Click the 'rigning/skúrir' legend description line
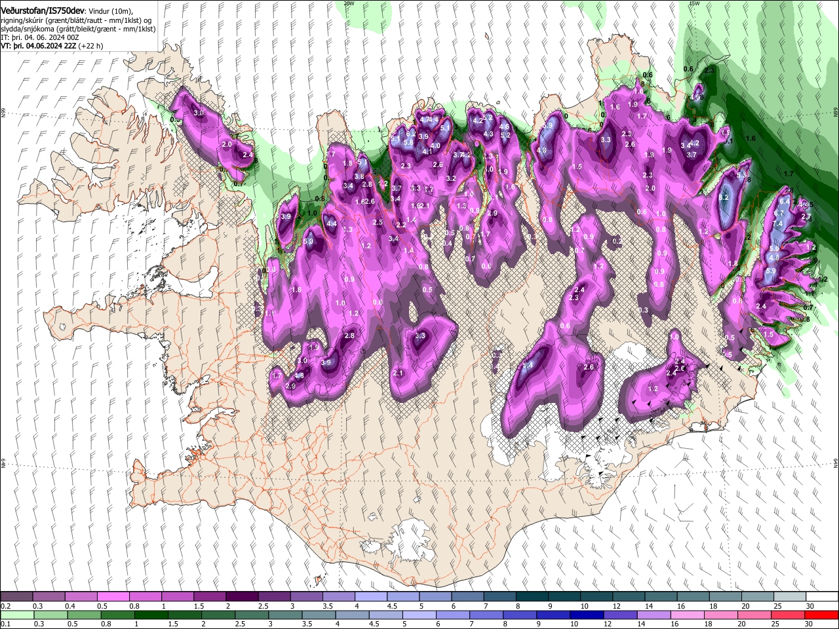The width and height of the screenshot is (839, 629). (x=76, y=20)
